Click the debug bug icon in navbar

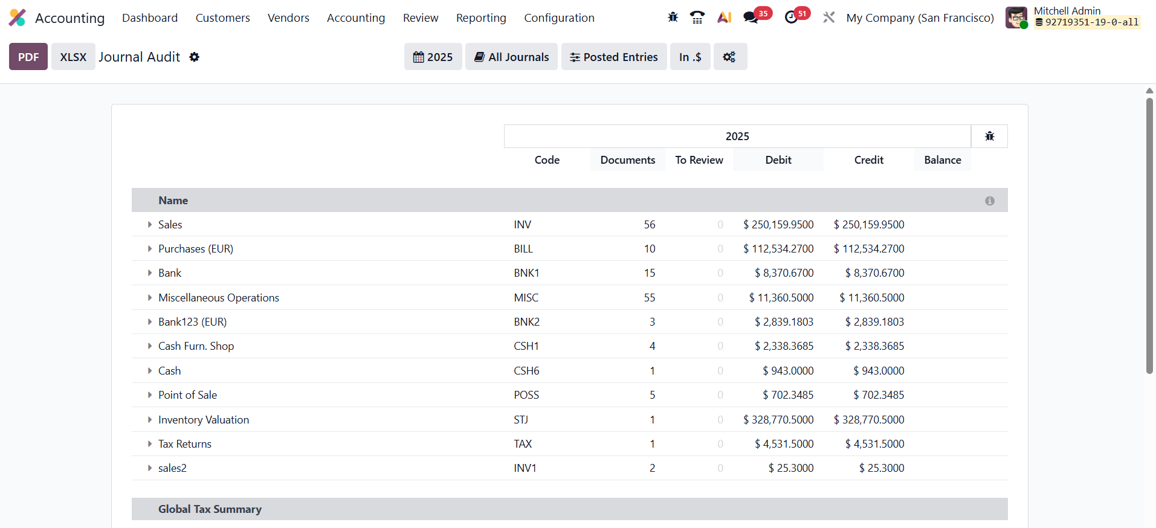coord(673,18)
